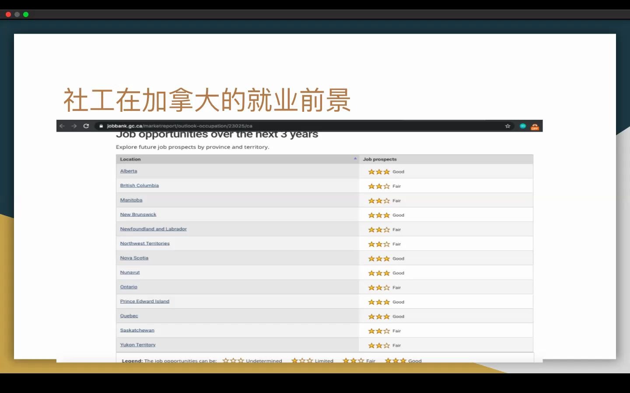Click the padlock site security icon
This screenshot has width=630, height=393.
pyautogui.click(x=101, y=126)
